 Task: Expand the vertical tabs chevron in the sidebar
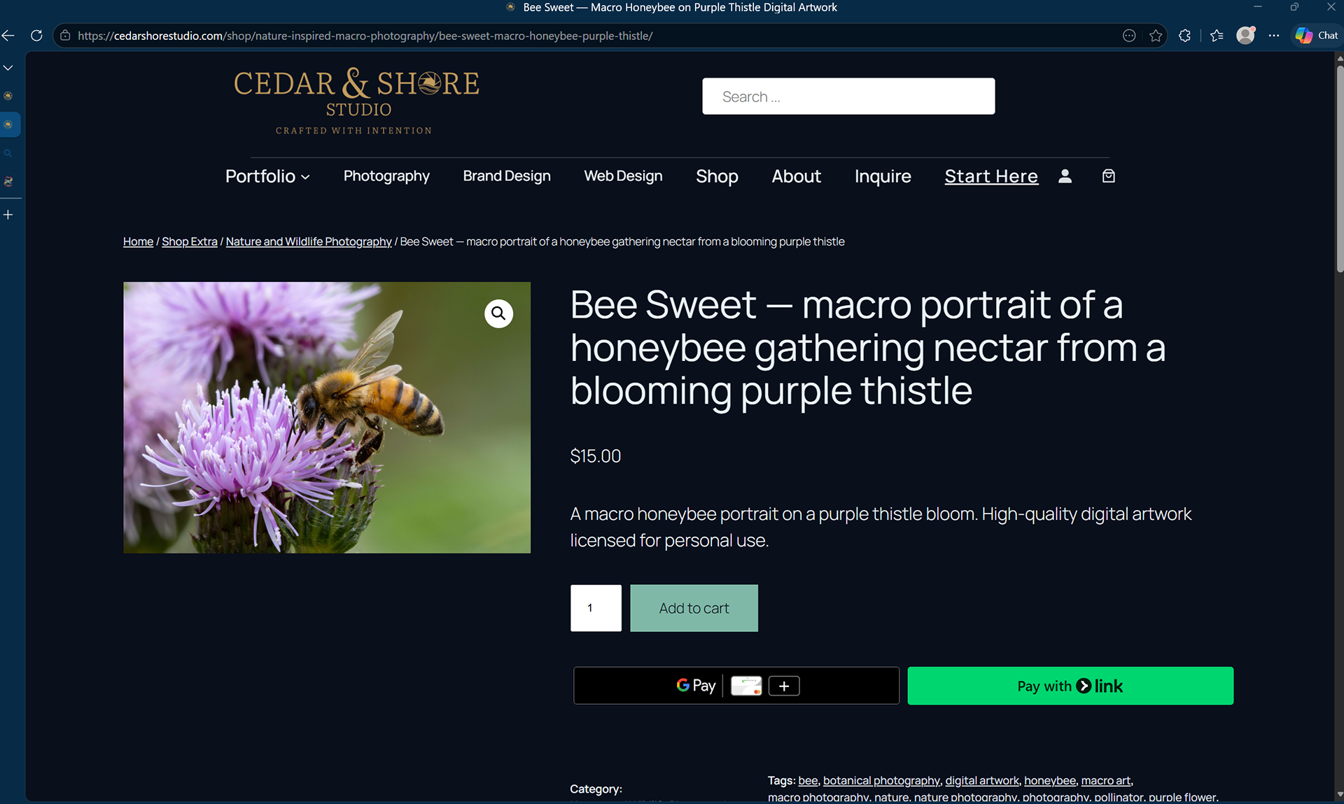8,68
